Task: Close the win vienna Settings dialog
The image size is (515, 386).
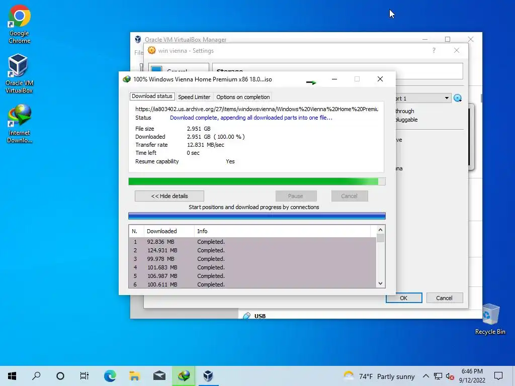Action: tap(457, 51)
